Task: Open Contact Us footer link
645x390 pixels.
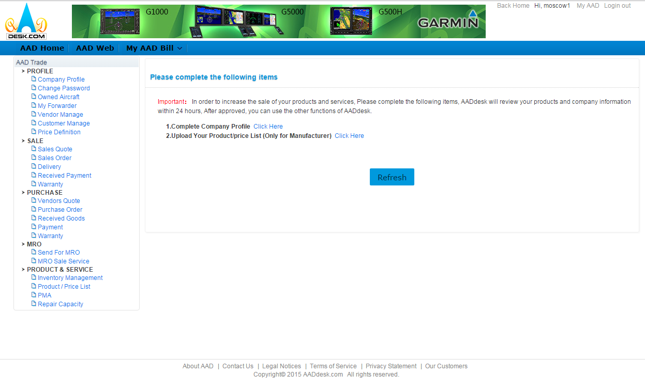Action: [x=238, y=366]
